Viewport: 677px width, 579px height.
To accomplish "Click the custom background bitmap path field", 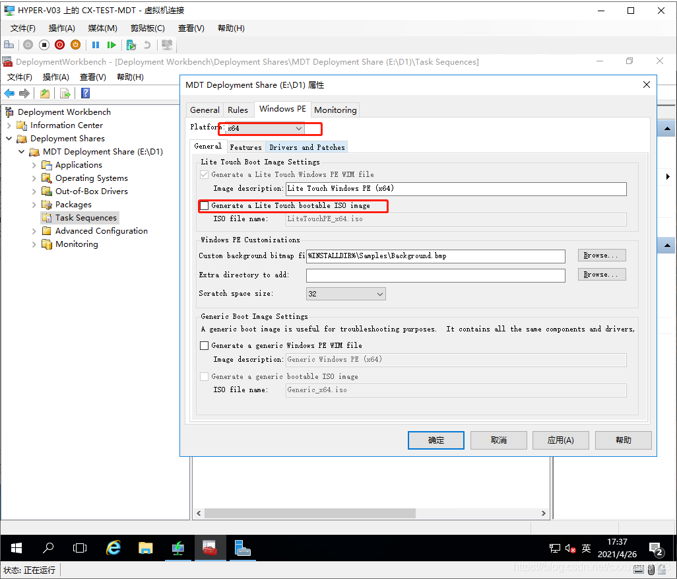I will tap(435, 256).
